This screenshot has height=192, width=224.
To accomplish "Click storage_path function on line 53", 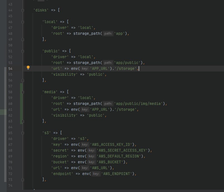I will pyautogui.click(x=86, y=63).
